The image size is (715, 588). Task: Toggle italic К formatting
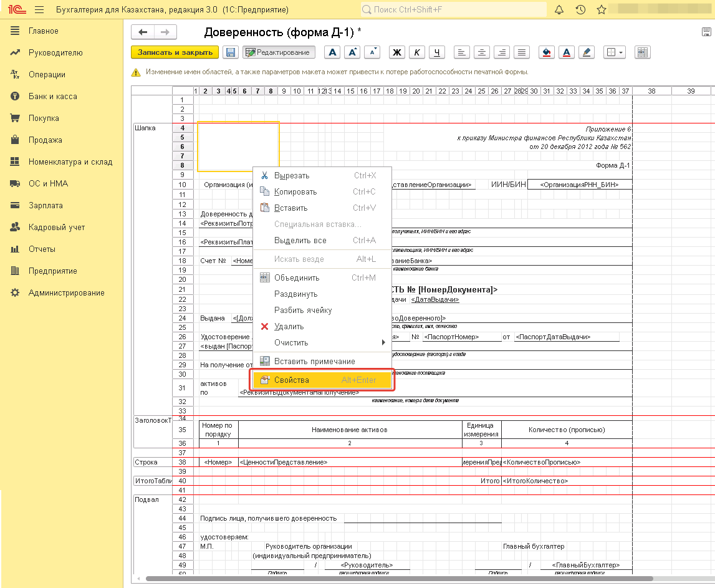tap(417, 52)
